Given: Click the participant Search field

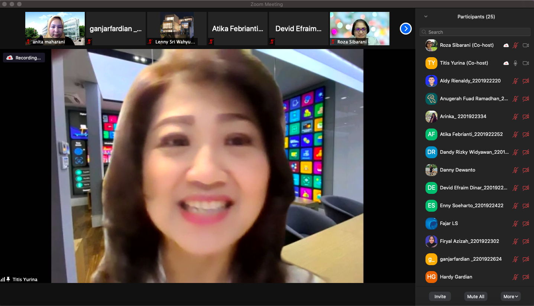Looking at the screenshot, I should click(x=475, y=32).
